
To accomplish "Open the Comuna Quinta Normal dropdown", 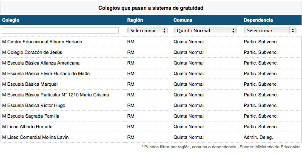I will 205,31.
